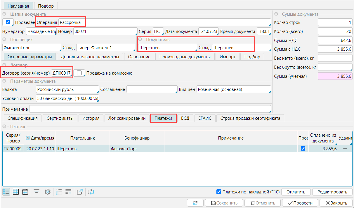Switch to list view icon in payments toolbar
This screenshot has width=354, height=208.
pos(6,192)
